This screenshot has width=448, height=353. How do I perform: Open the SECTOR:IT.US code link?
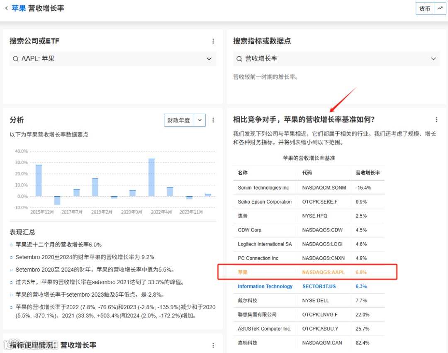tap(319, 287)
